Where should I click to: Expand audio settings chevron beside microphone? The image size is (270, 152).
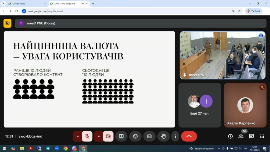tap(78, 136)
